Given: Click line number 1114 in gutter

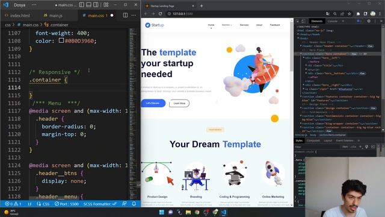Looking at the screenshot, I should pyautogui.click(x=14, y=87).
